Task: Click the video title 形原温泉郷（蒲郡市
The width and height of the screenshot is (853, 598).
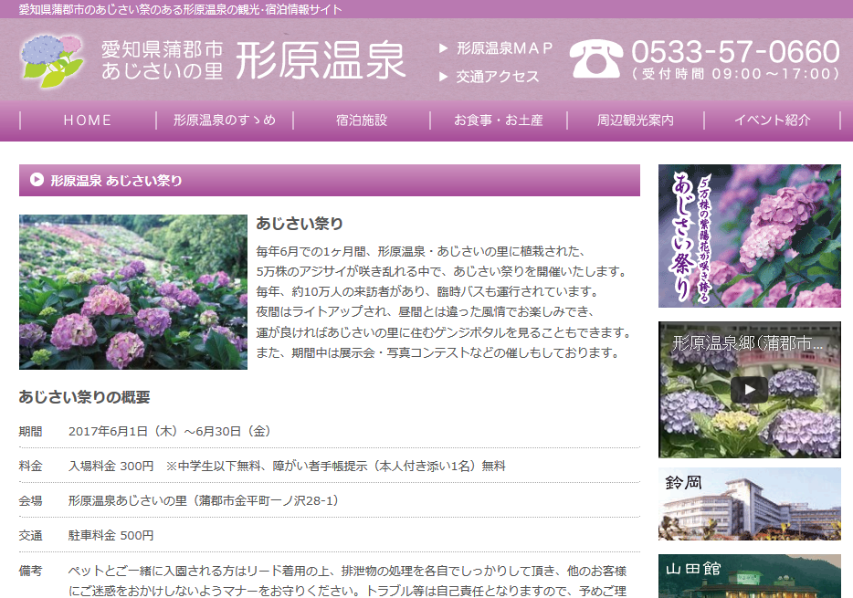Action: pos(747,342)
